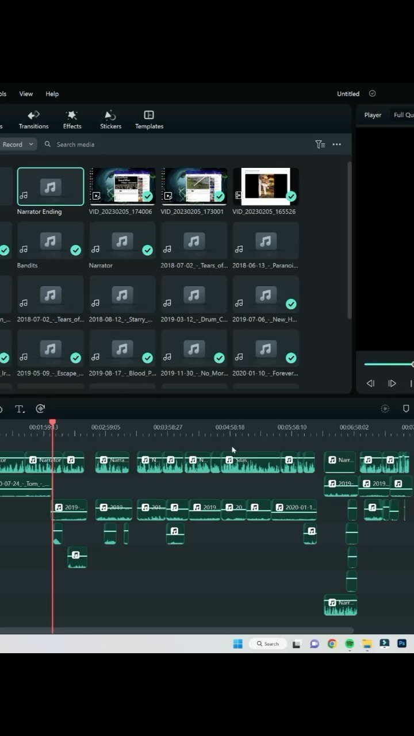Image resolution: width=414 pixels, height=736 pixels.
Task: Click the file name Untitled in the title bar
Action: [348, 94]
